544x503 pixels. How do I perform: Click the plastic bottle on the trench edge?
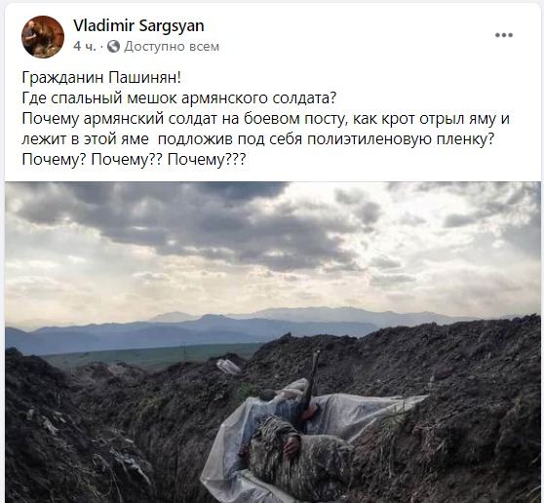(x=228, y=367)
